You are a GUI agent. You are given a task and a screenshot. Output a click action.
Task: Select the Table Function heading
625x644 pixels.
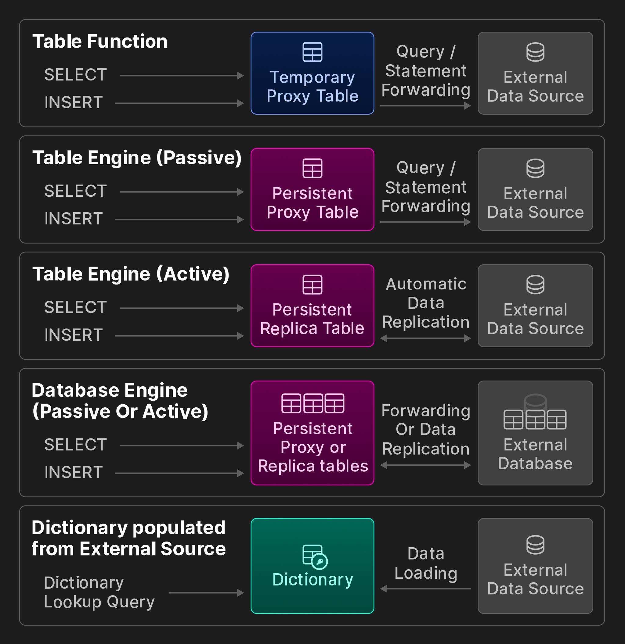100,42
